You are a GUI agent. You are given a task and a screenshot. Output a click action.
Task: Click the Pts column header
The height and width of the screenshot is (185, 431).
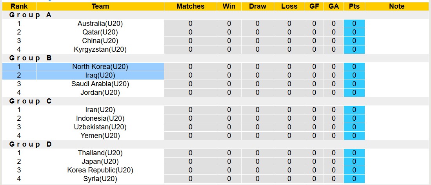[x=354, y=6]
